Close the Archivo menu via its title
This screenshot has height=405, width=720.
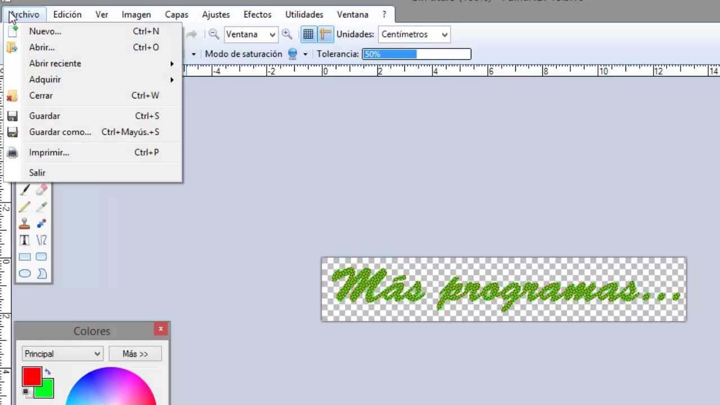click(24, 15)
